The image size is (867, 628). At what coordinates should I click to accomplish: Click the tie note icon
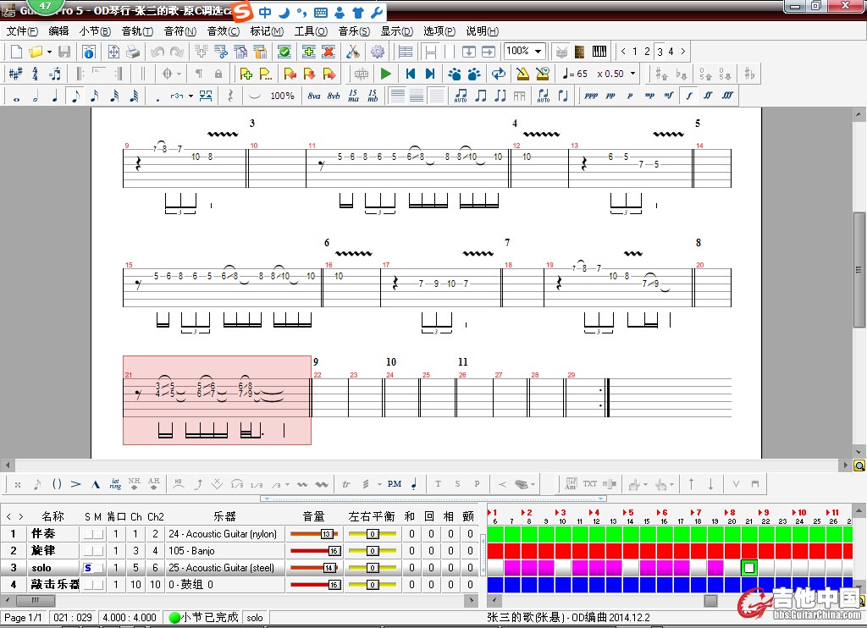coord(254,96)
